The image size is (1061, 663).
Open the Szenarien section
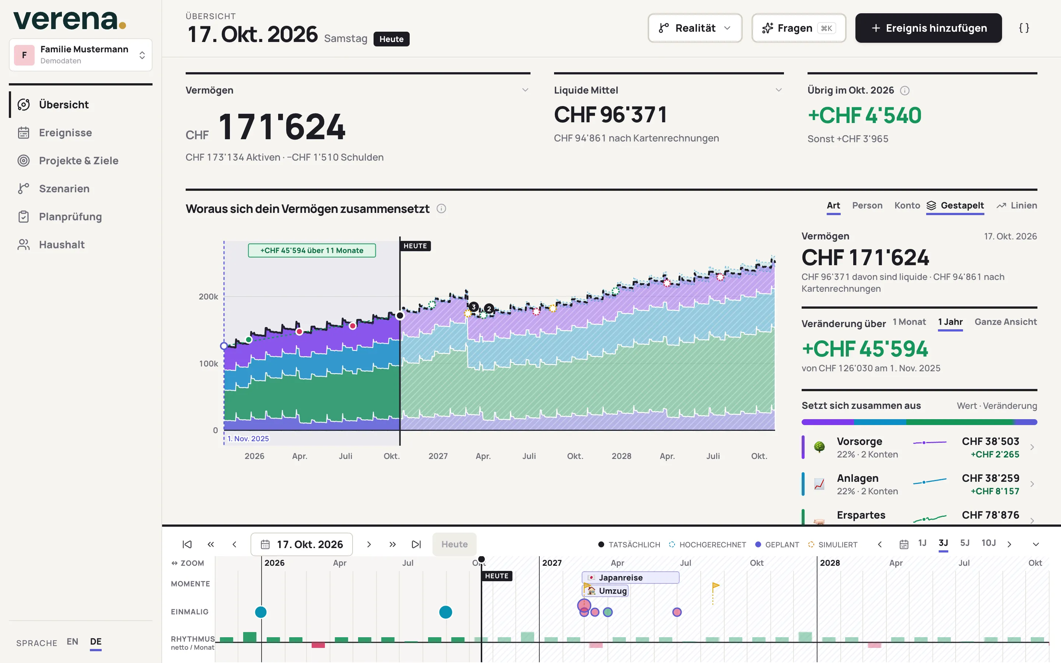[81, 189]
